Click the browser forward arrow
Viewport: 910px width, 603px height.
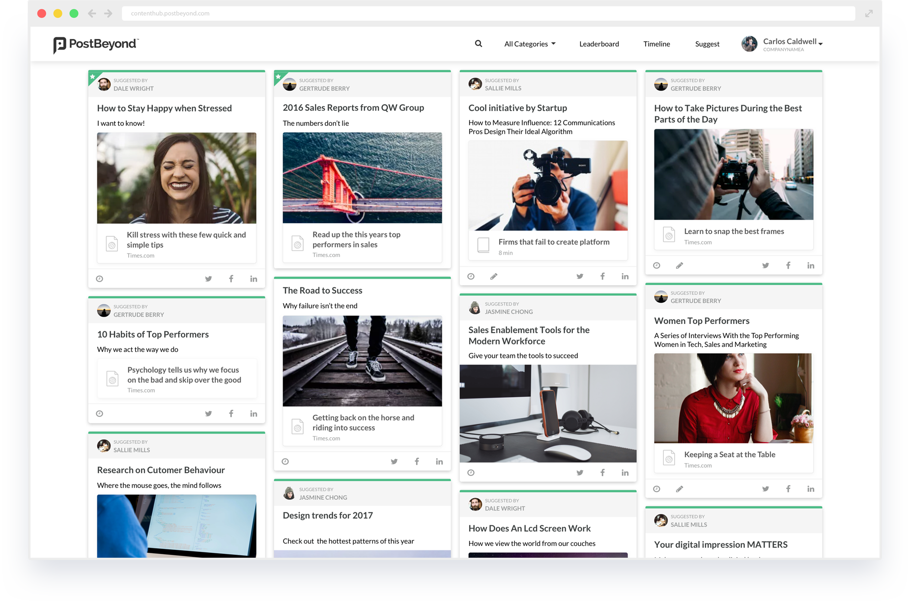click(108, 13)
